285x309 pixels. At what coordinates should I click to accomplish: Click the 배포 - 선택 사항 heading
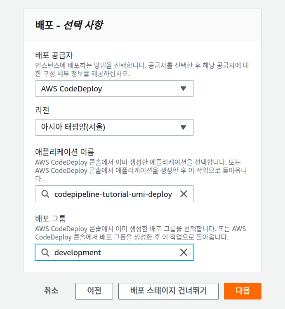(x=69, y=25)
